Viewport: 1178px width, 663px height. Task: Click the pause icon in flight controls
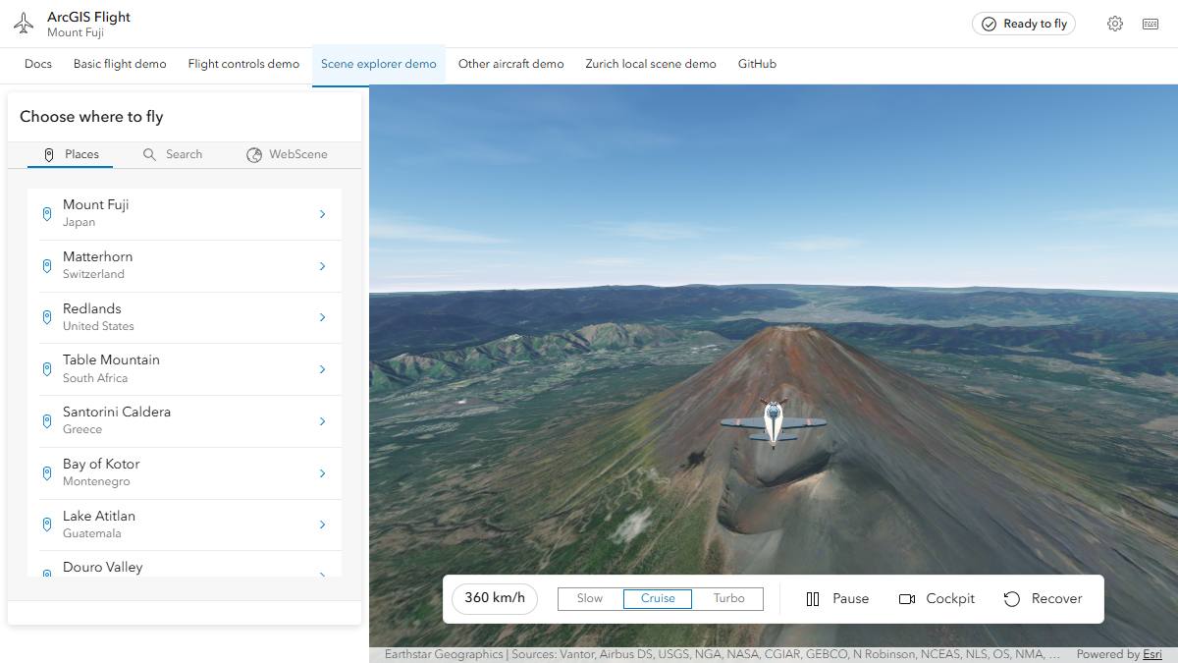[813, 599]
